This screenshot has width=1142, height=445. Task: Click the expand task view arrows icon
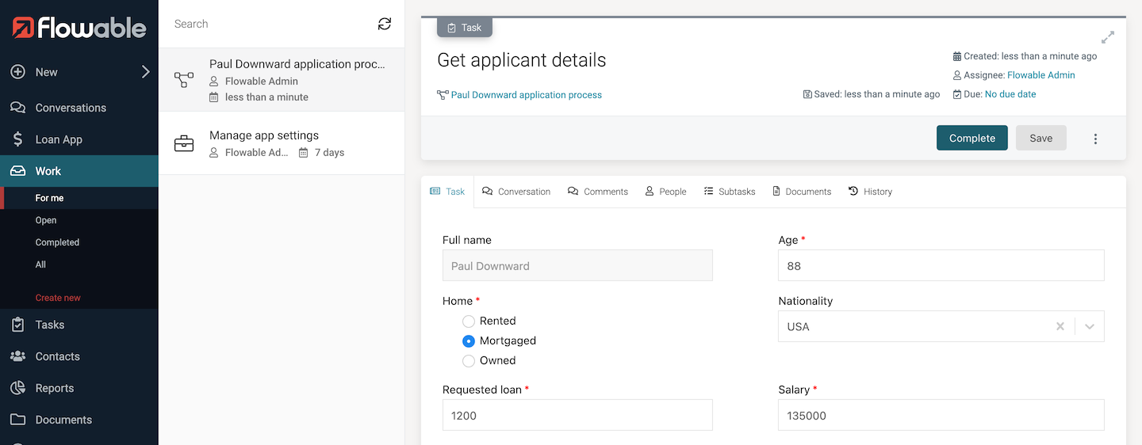[1108, 37]
